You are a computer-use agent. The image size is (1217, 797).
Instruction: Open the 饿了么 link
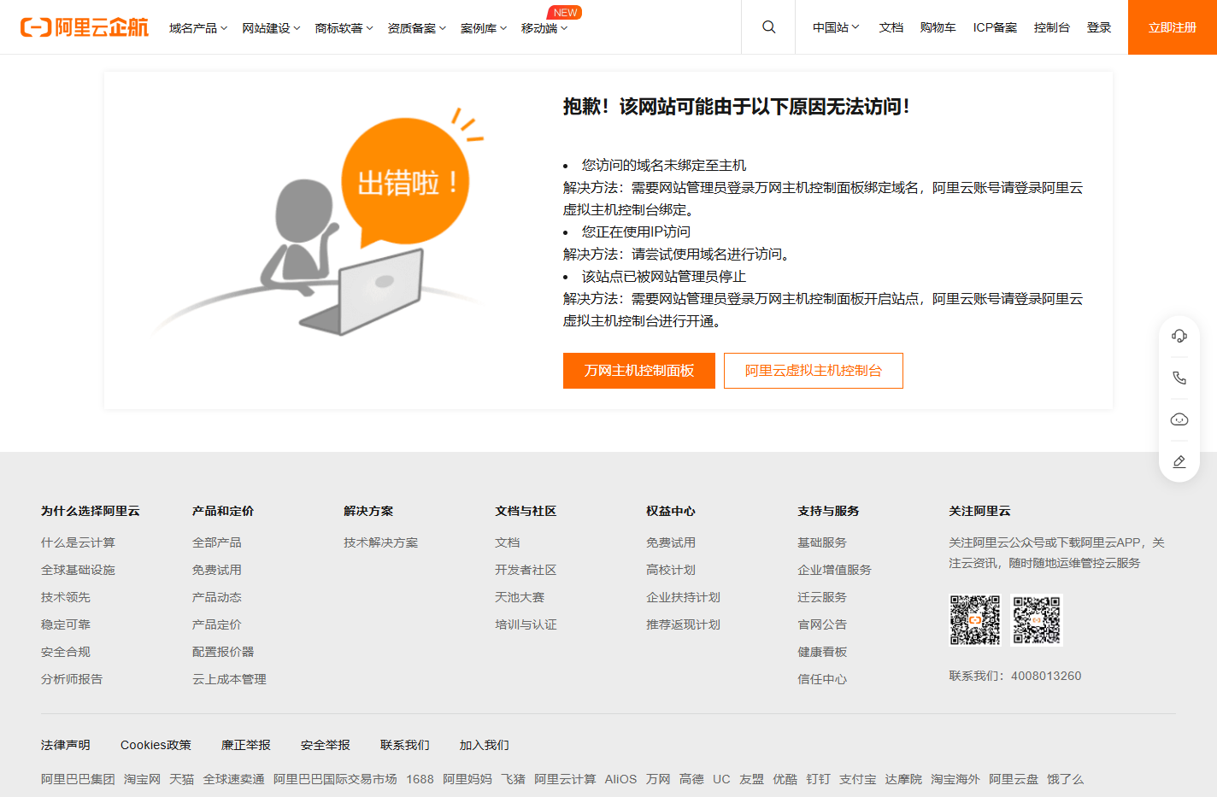click(1065, 779)
